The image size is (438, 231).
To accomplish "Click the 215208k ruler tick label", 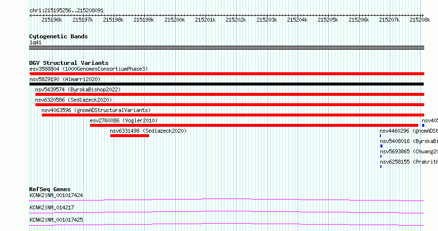I will pos(420,20).
